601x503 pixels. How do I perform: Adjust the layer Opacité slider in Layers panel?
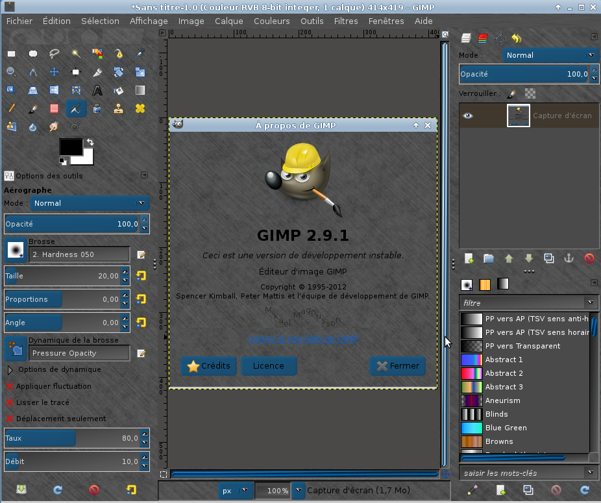click(x=524, y=74)
